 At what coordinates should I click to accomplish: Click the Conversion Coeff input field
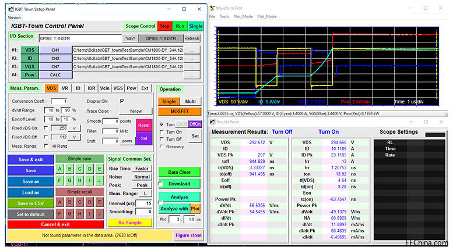tap(59, 101)
